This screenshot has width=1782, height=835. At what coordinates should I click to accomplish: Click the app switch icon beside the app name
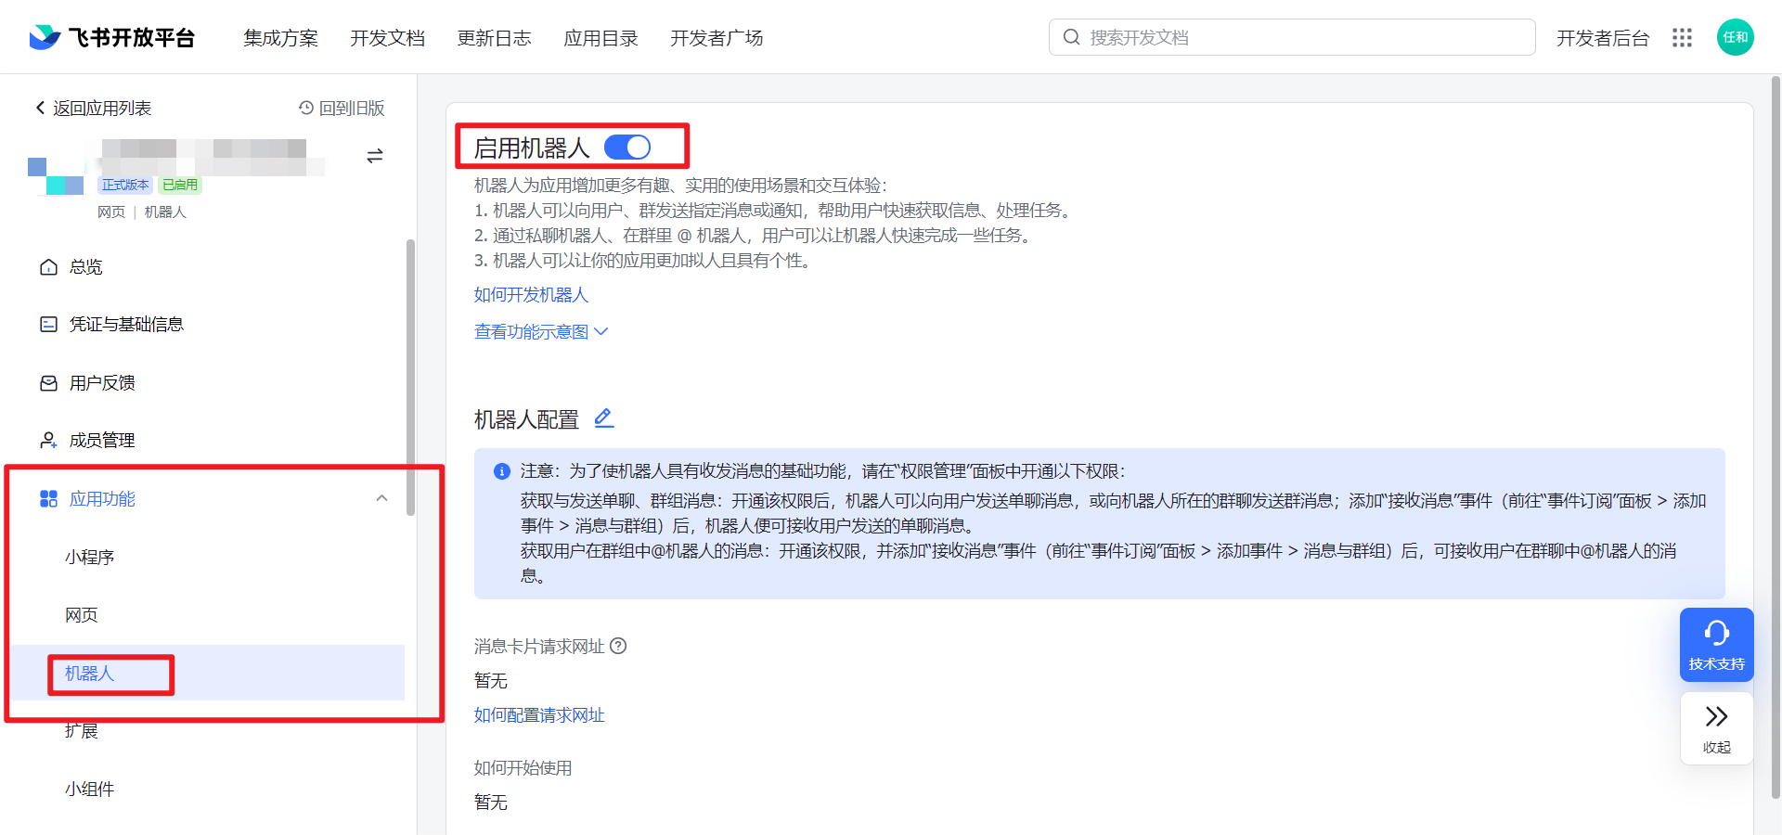(375, 156)
